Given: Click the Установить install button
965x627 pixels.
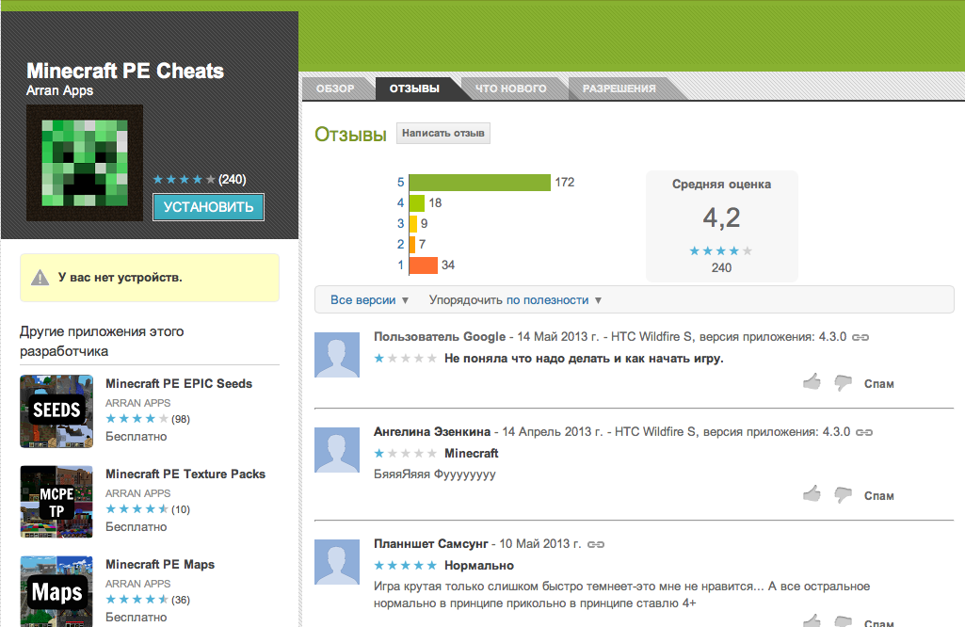Looking at the screenshot, I should (209, 207).
